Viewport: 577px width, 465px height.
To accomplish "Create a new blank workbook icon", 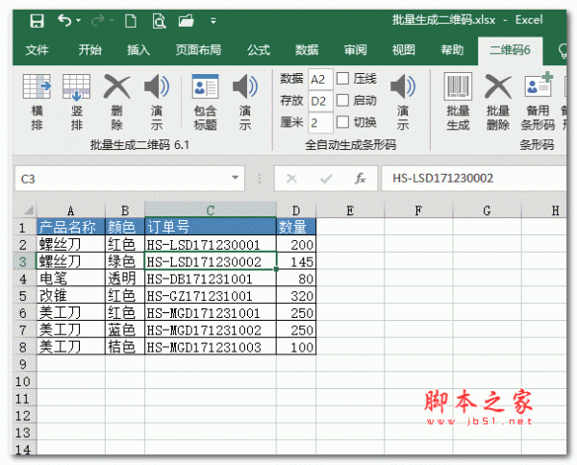I will (131, 21).
